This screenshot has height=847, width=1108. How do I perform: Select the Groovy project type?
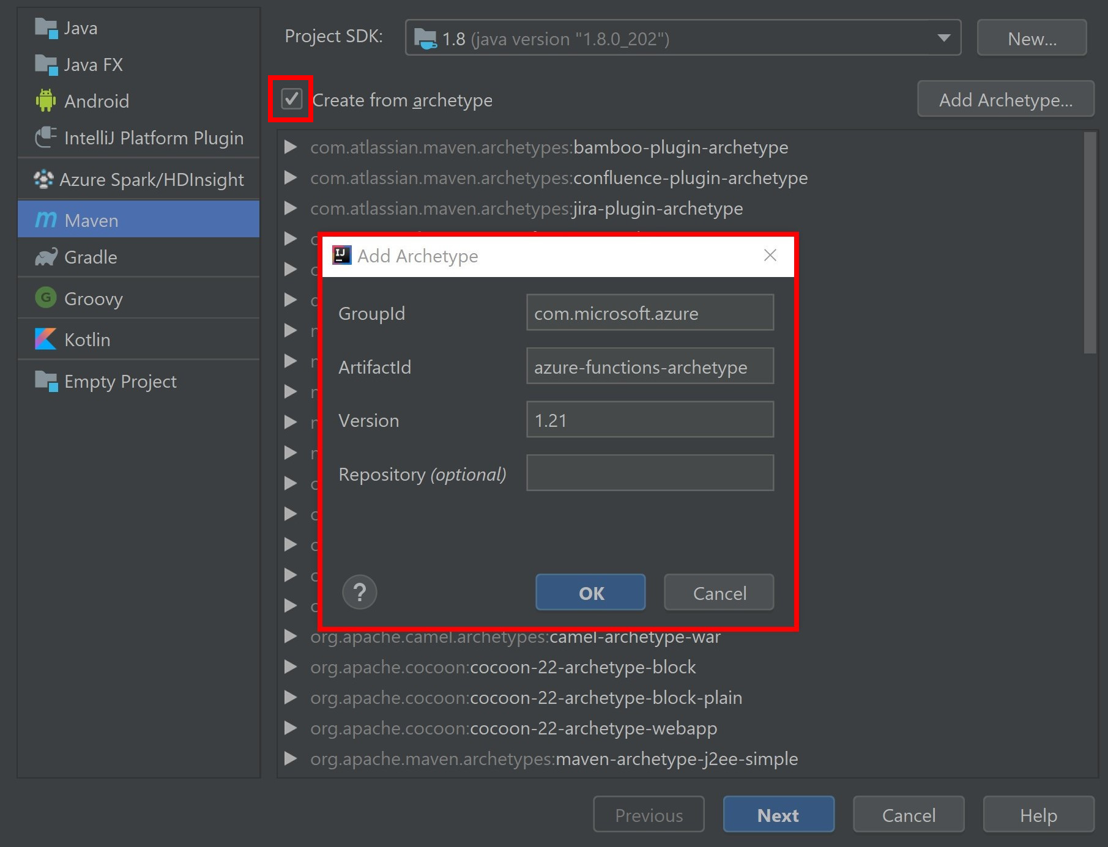pos(138,298)
